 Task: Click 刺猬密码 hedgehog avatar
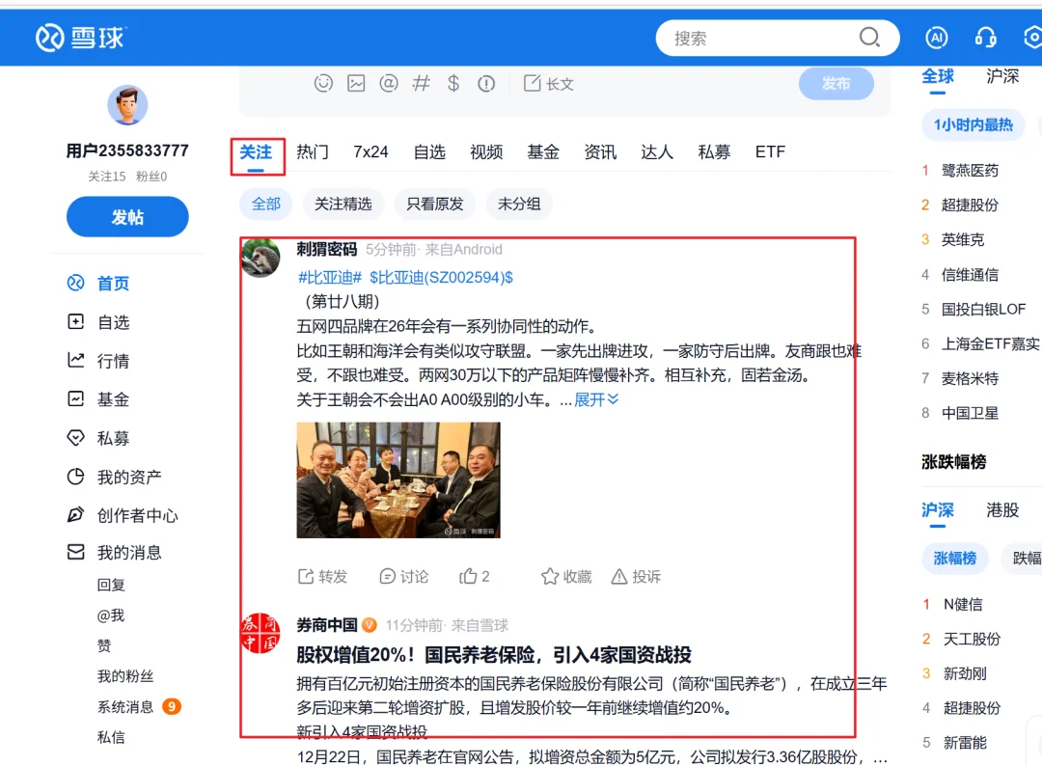click(x=260, y=258)
